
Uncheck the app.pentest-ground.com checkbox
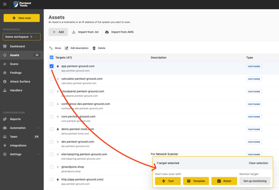click(x=51, y=66)
